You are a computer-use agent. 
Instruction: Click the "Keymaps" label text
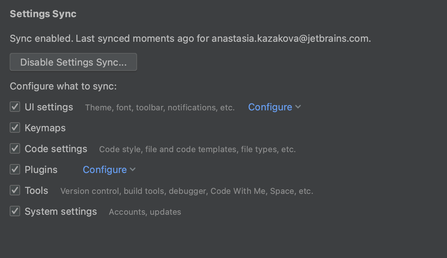(x=45, y=128)
